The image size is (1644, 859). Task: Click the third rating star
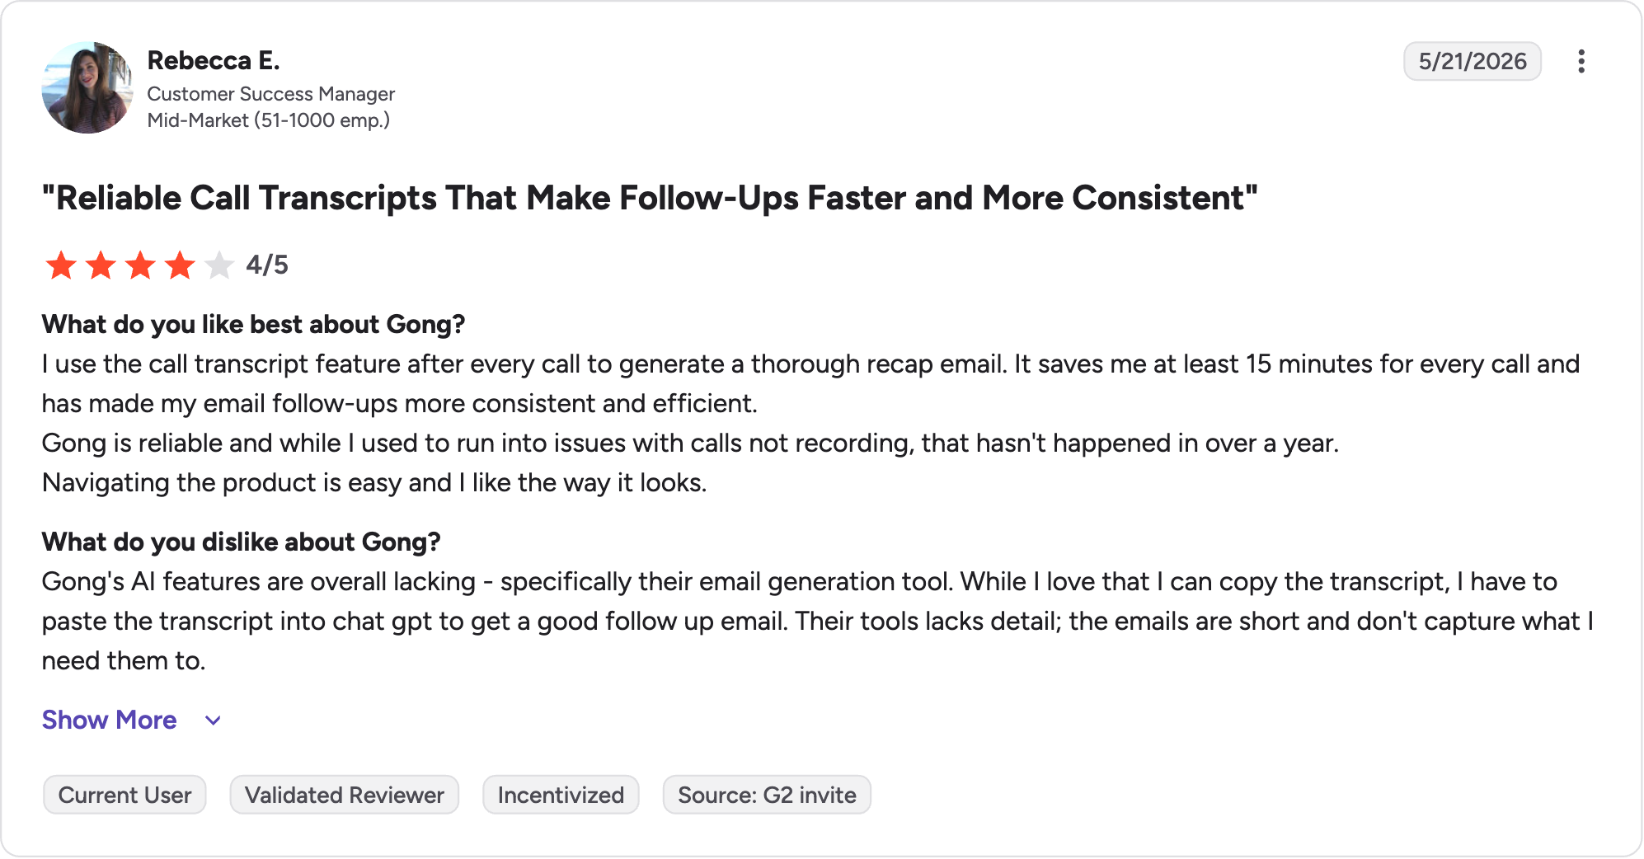coord(140,265)
